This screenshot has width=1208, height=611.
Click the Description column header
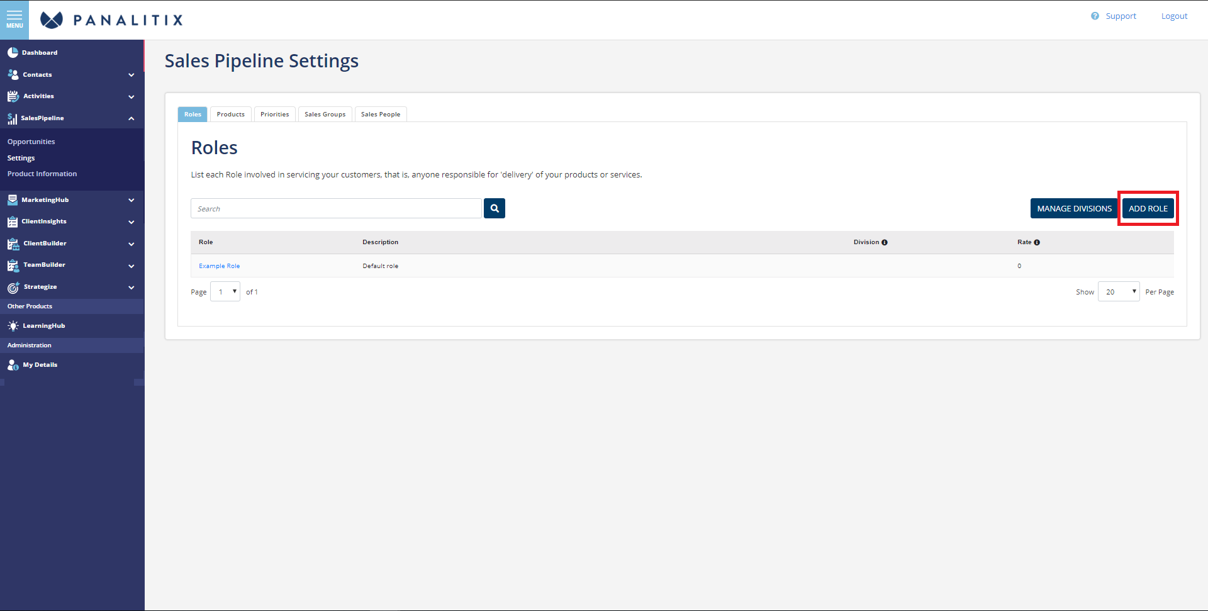[x=381, y=242]
